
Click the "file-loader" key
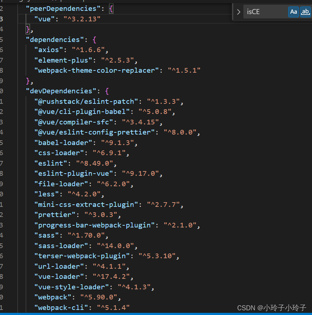click(x=61, y=184)
